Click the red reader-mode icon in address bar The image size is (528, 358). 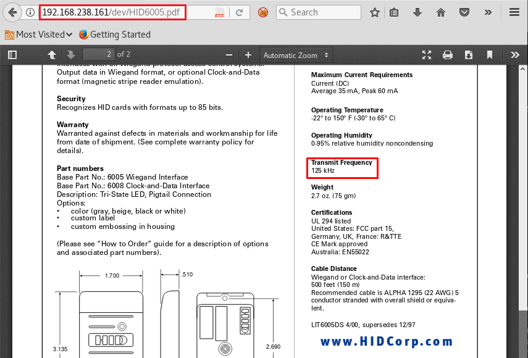click(220, 12)
